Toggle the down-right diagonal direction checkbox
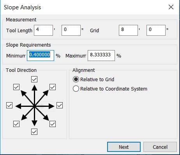Image resolution: width=180 pixels, height=155 pixels. 53,124
